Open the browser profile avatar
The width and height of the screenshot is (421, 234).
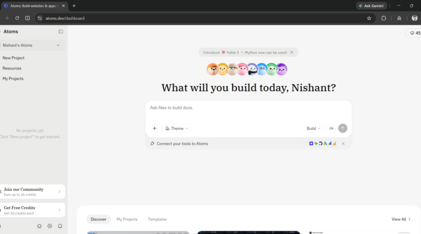coord(415,18)
